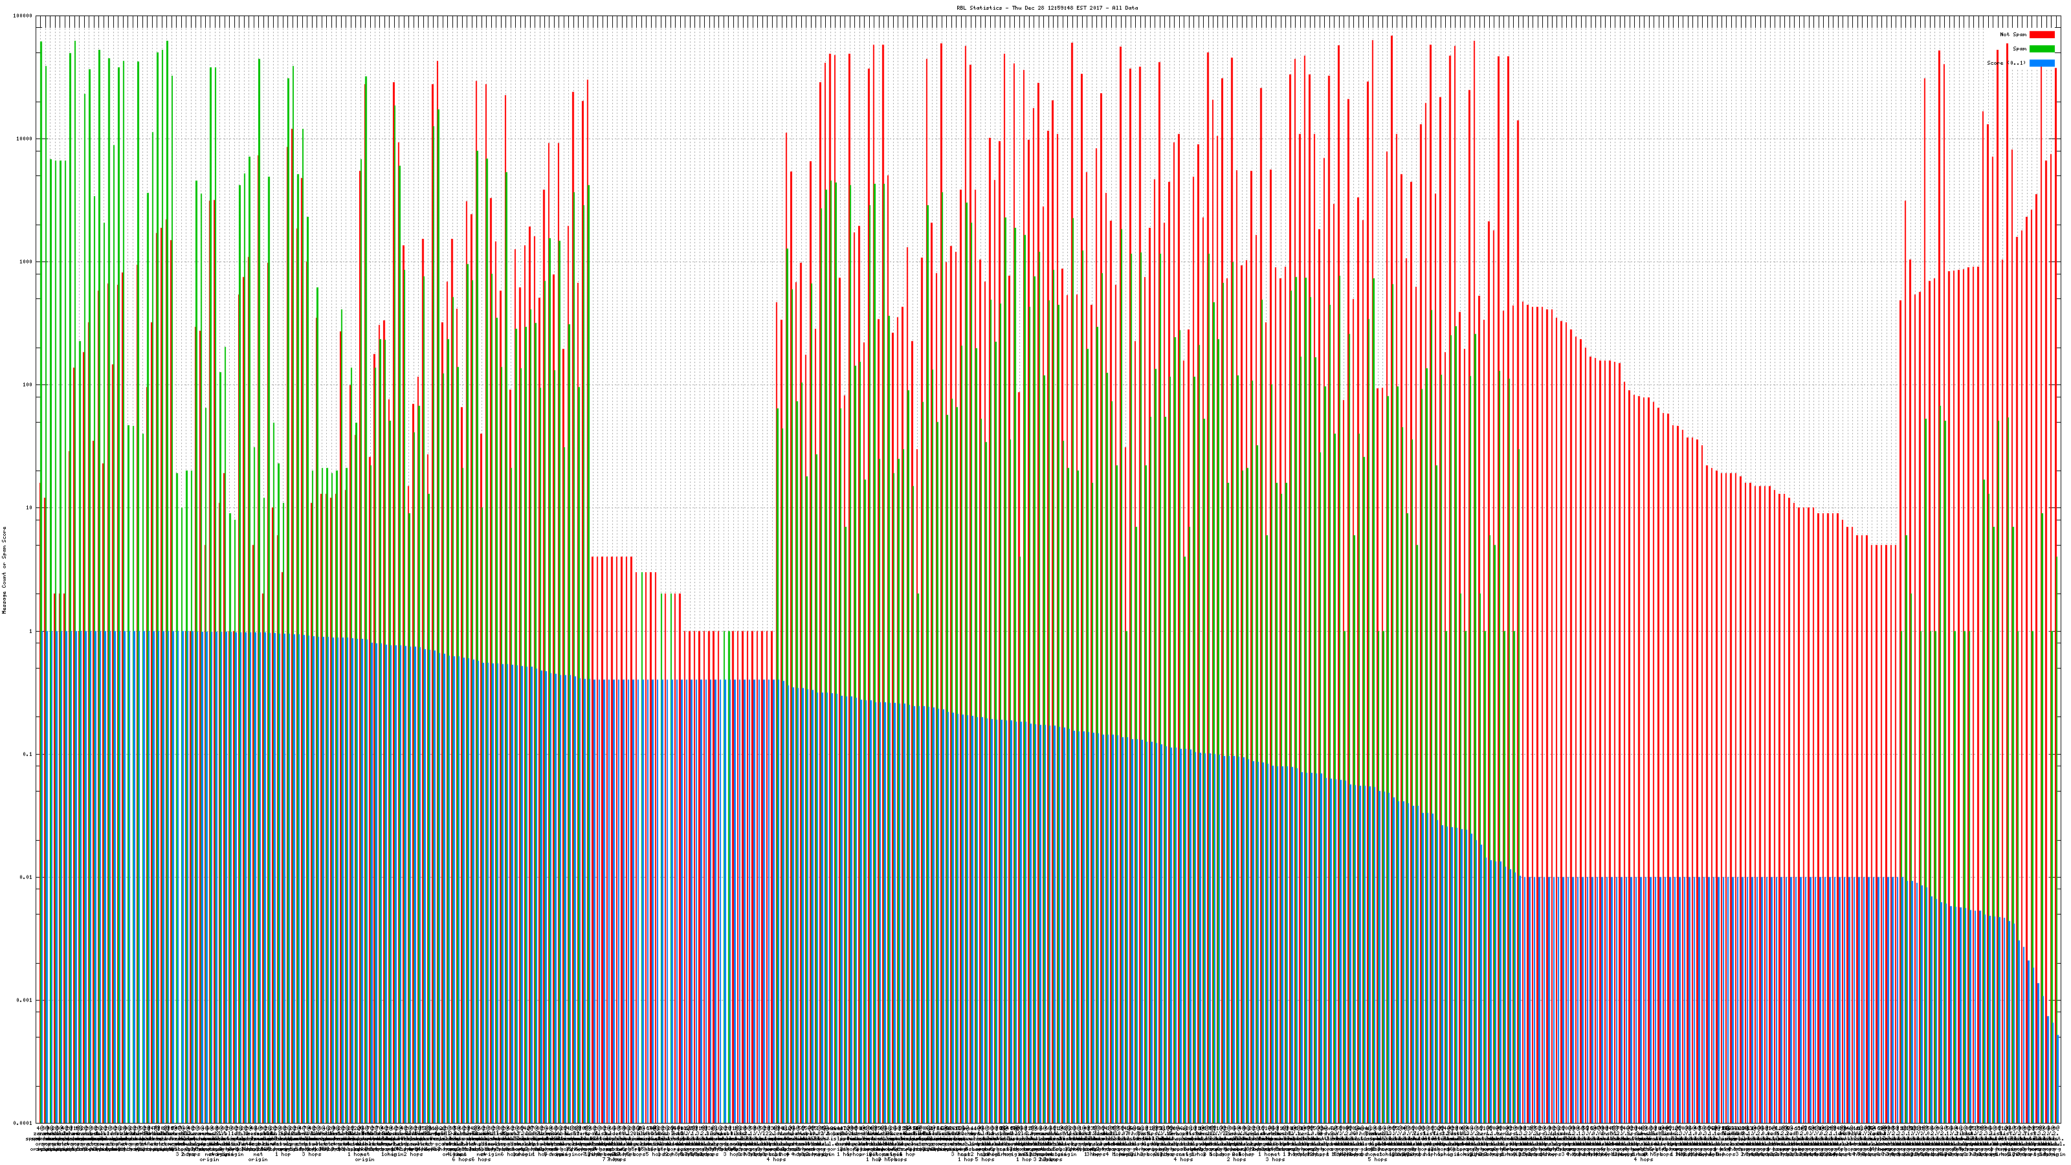Click the blue Score legend swatch
Viewport: 2071px width, 1165px height.
click(2041, 63)
